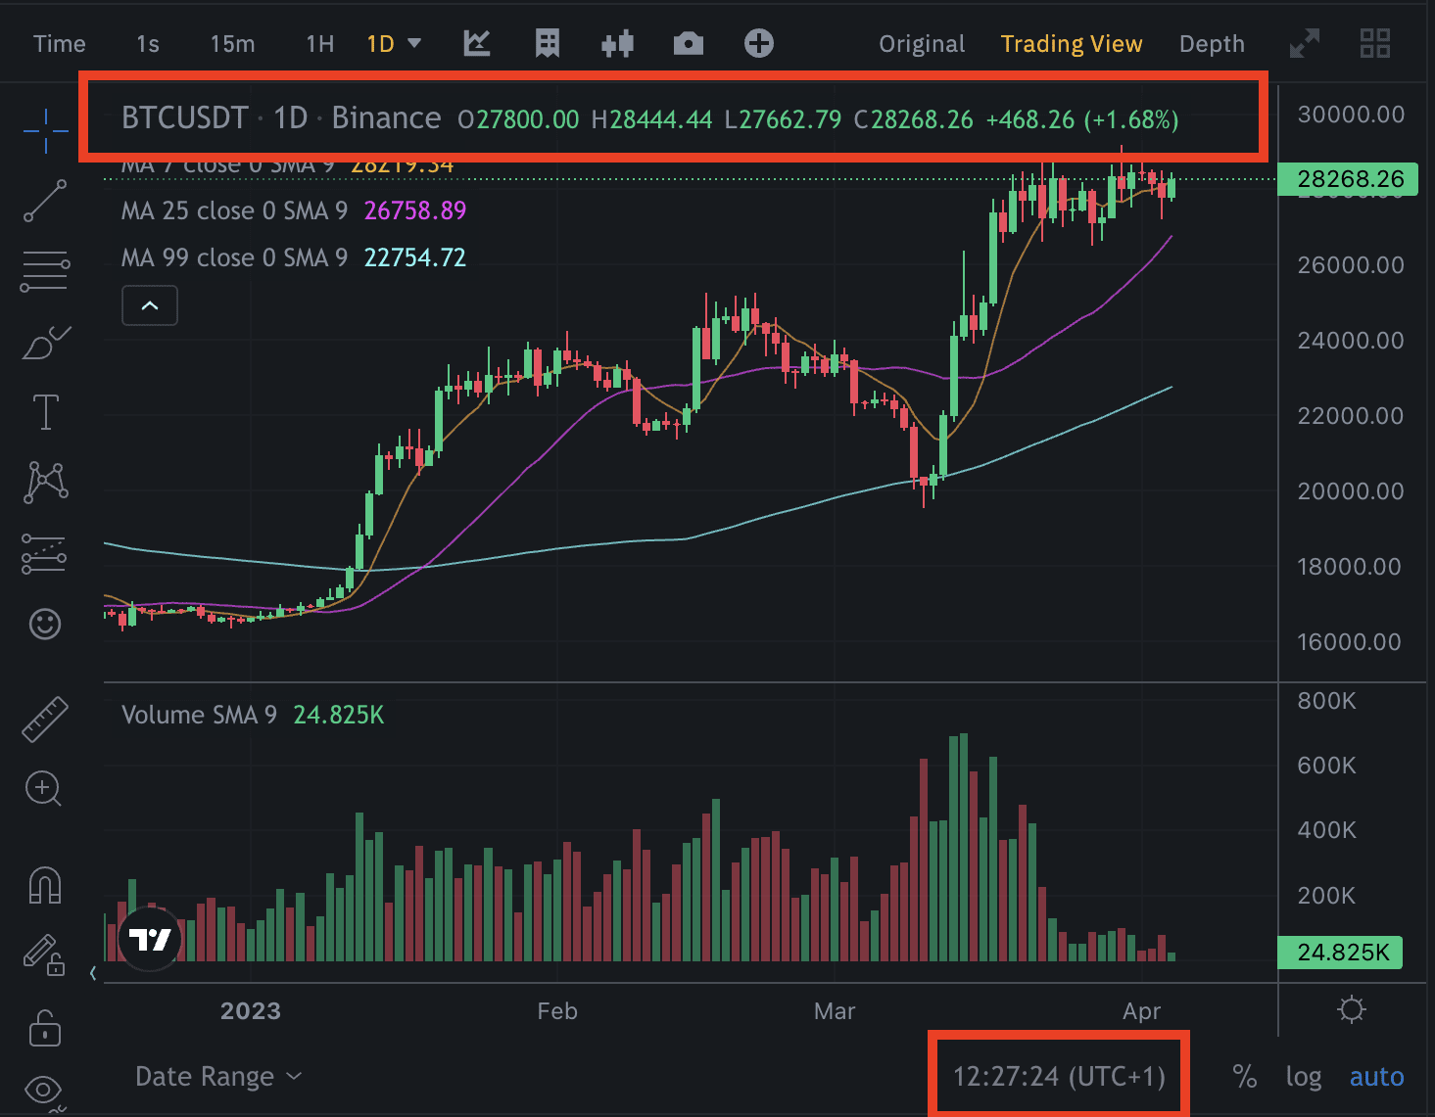Toggle auto scale mode
1435x1117 pixels.
tap(1376, 1077)
